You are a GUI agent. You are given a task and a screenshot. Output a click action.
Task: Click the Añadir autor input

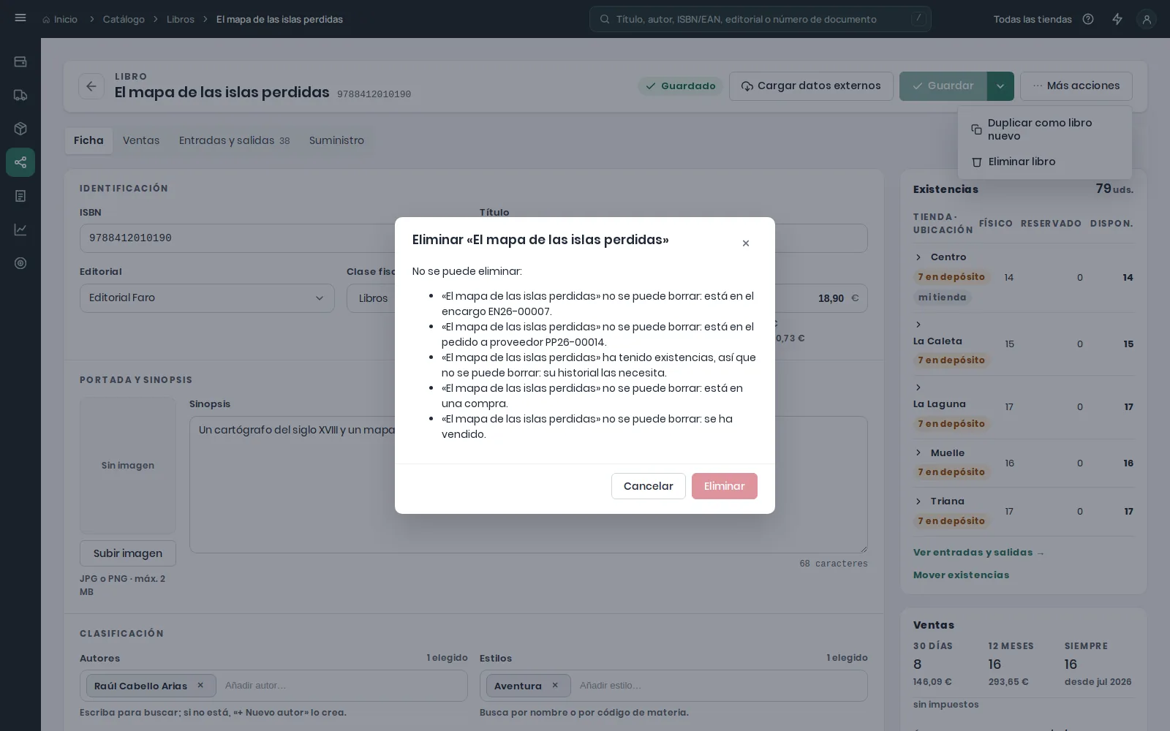pyautogui.click(x=341, y=686)
